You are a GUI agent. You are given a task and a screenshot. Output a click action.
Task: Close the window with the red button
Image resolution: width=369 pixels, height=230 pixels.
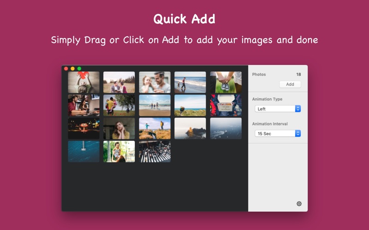point(66,69)
